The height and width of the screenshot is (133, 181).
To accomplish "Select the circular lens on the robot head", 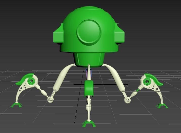I will (x=89, y=32).
